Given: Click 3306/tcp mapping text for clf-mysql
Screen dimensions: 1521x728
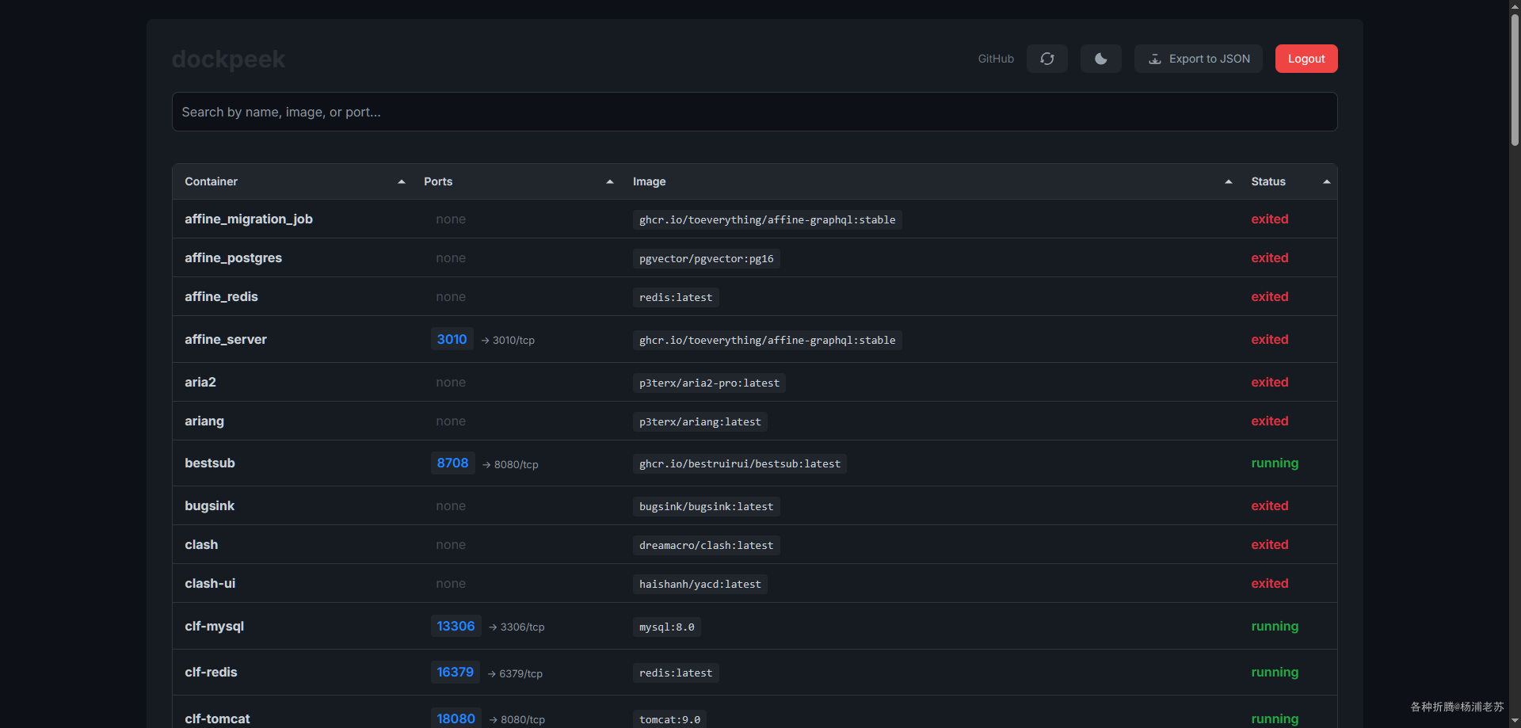Looking at the screenshot, I should point(522,627).
